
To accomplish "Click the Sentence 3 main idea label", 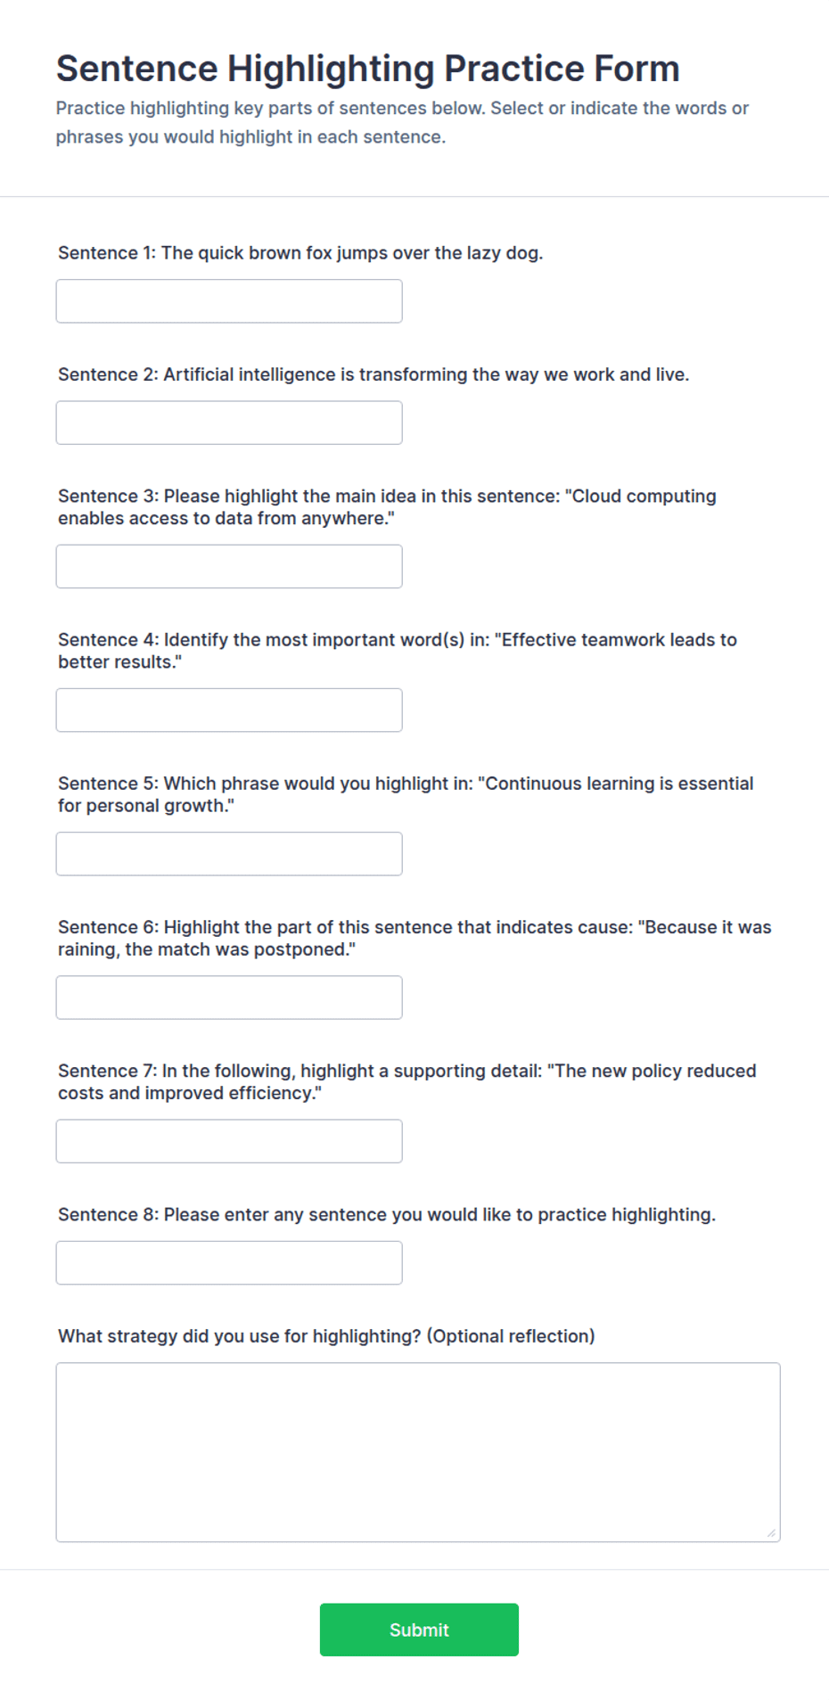I will pos(387,507).
